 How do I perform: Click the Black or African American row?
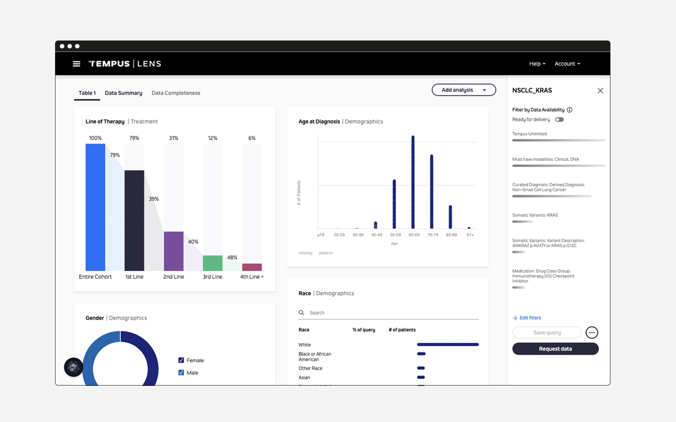click(389, 357)
